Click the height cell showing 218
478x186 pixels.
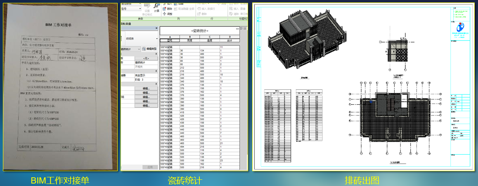coord(209,147)
